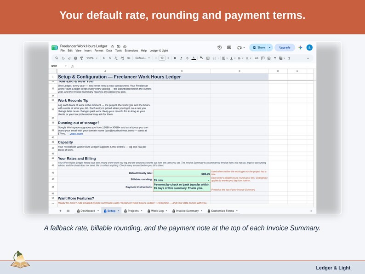Follow the Learn more link
Screen dimensions: 365x274
click(x=76, y=134)
